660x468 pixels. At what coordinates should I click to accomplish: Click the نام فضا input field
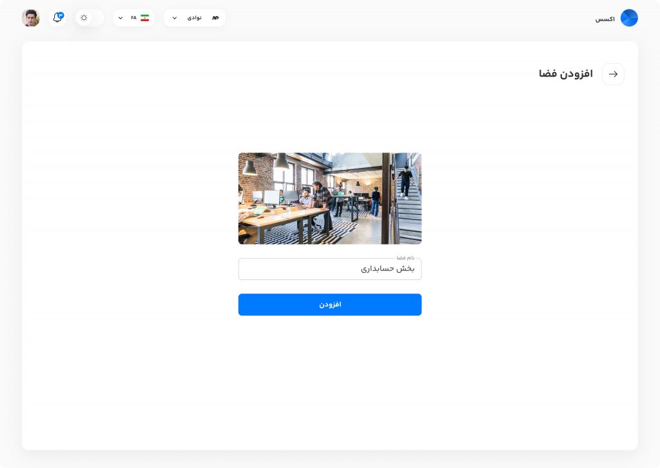coord(329,268)
